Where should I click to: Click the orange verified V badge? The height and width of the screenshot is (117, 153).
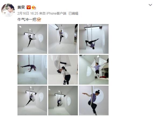[x=29, y=8]
